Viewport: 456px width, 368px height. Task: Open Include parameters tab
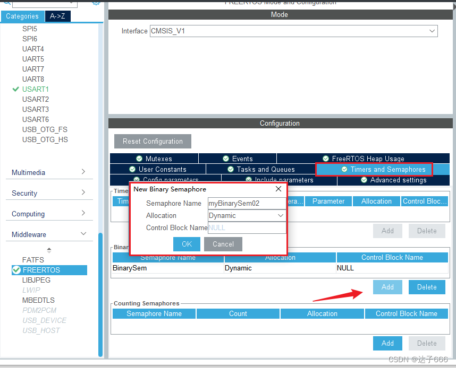(x=279, y=180)
